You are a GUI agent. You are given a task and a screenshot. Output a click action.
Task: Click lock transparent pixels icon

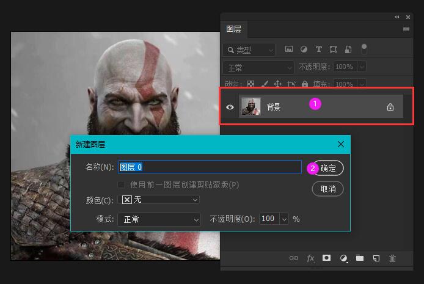250,84
